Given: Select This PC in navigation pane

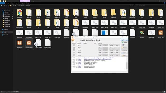Looking at the screenshot, I should pos(6,32).
